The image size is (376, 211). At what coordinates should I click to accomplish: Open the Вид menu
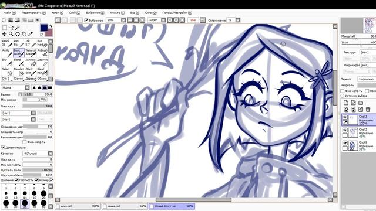click(135, 13)
